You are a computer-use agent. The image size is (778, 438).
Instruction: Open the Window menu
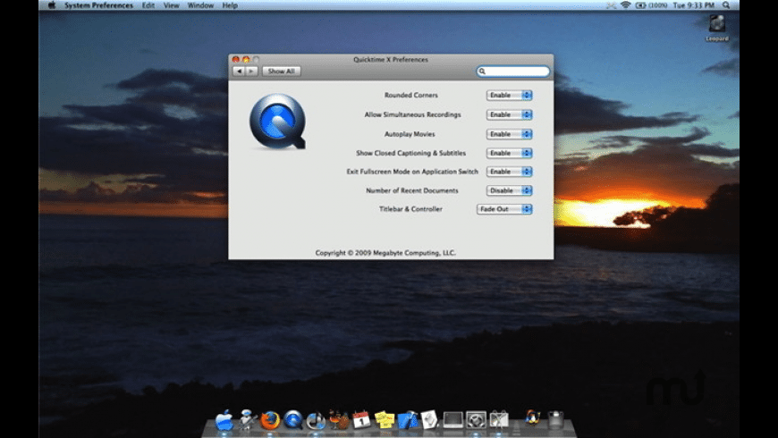200,5
